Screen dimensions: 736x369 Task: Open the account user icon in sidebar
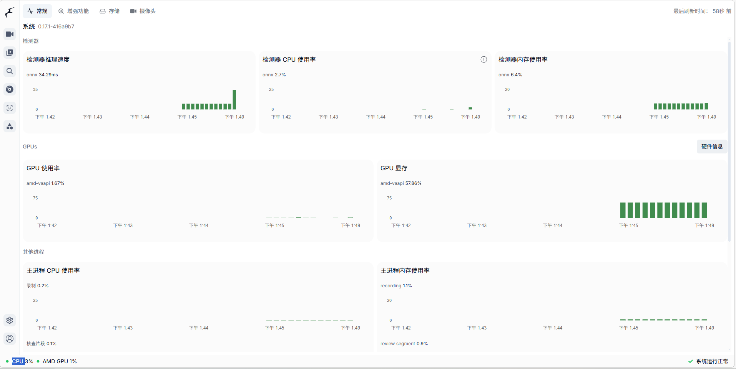pyautogui.click(x=10, y=339)
